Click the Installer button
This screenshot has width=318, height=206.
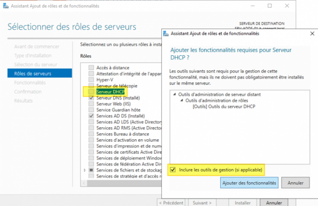(x=243, y=203)
